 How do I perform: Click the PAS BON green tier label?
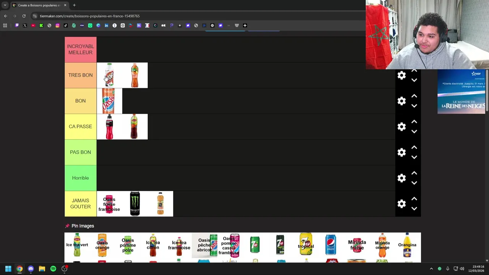80,152
